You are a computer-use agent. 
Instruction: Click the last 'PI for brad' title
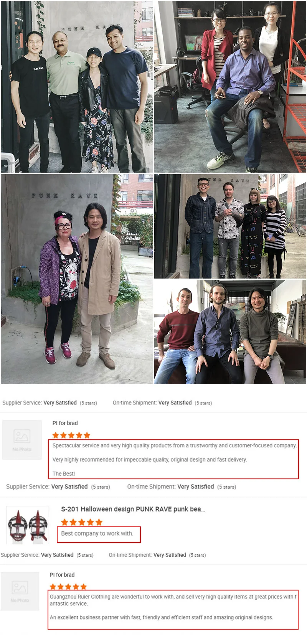pyautogui.click(x=62, y=575)
